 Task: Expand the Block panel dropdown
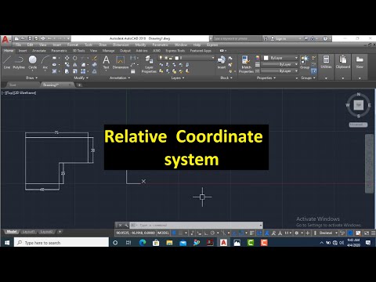pyautogui.click(x=226, y=78)
